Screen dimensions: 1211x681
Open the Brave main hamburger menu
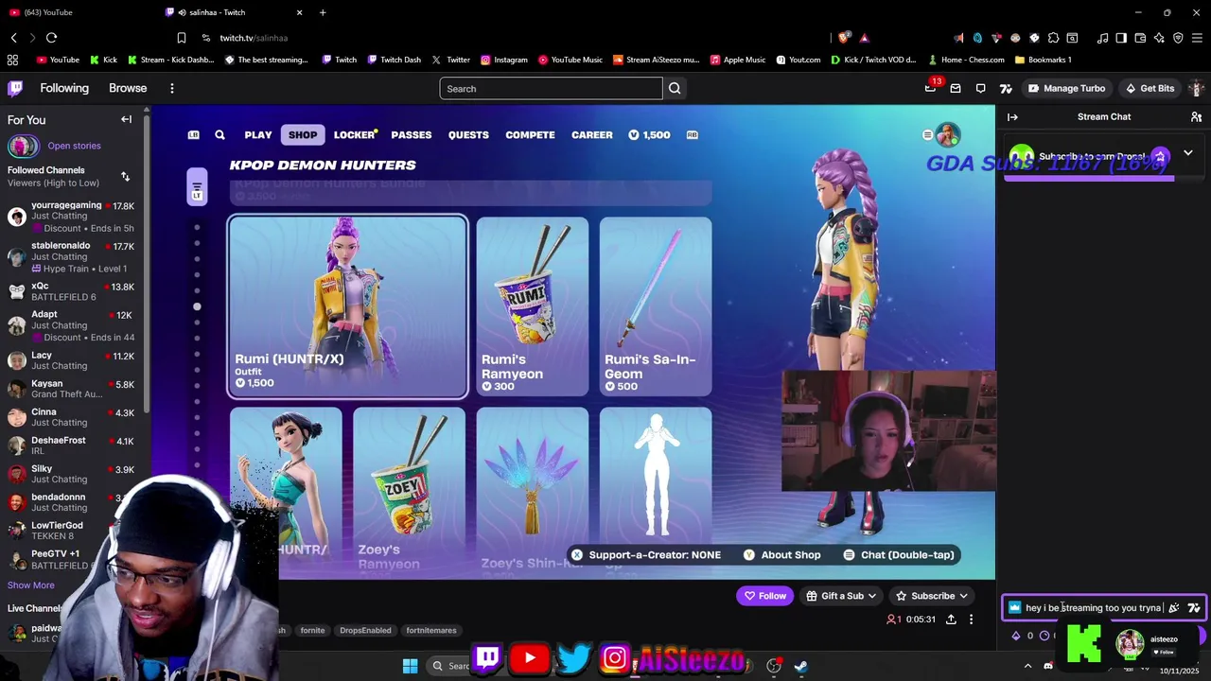(1197, 38)
